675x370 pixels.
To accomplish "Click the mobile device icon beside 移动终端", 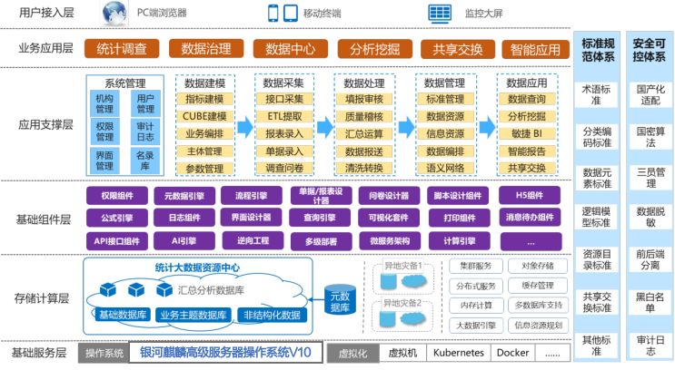I will coord(280,14).
